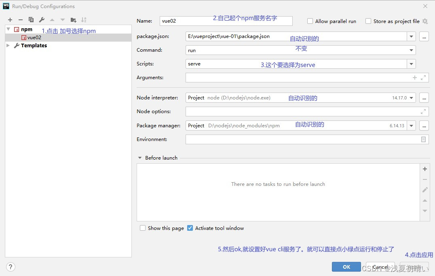Open the Command dropdown showing run
The height and width of the screenshot is (276, 435).
click(412, 50)
